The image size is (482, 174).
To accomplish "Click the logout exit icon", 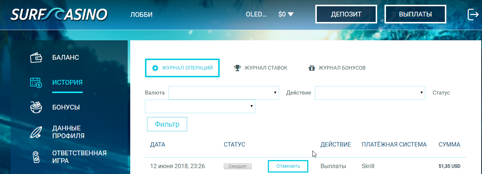I will point(473,14).
